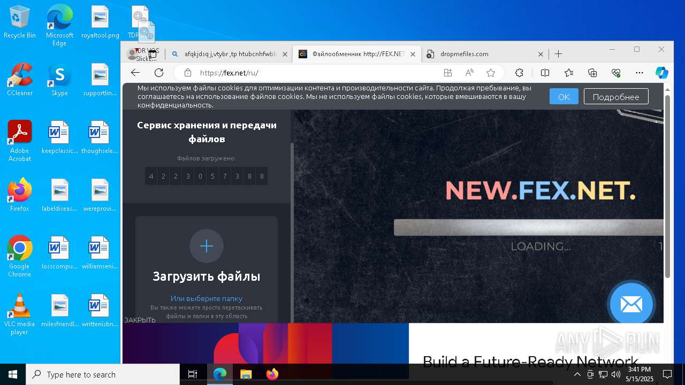Viewport: 685px width, 385px height.
Task: Open Extensions puzzle icon
Action: pos(519,73)
